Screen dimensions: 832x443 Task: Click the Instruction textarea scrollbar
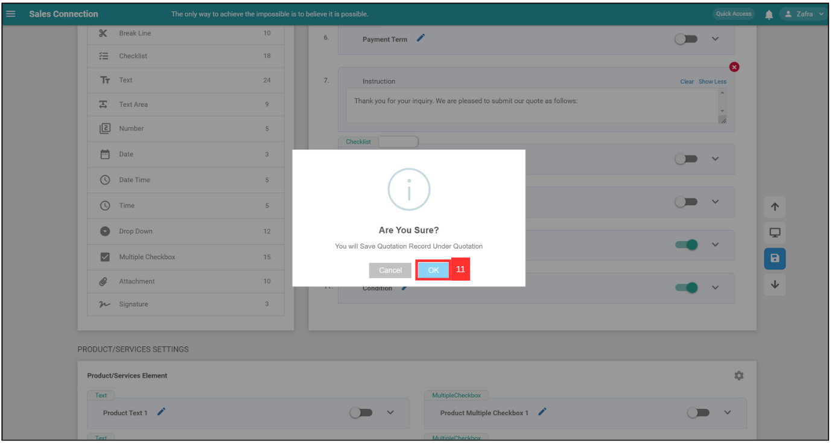722,103
